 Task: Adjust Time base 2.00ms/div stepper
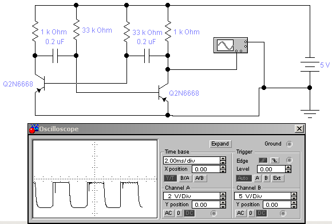pyautogui.click(x=223, y=160)
